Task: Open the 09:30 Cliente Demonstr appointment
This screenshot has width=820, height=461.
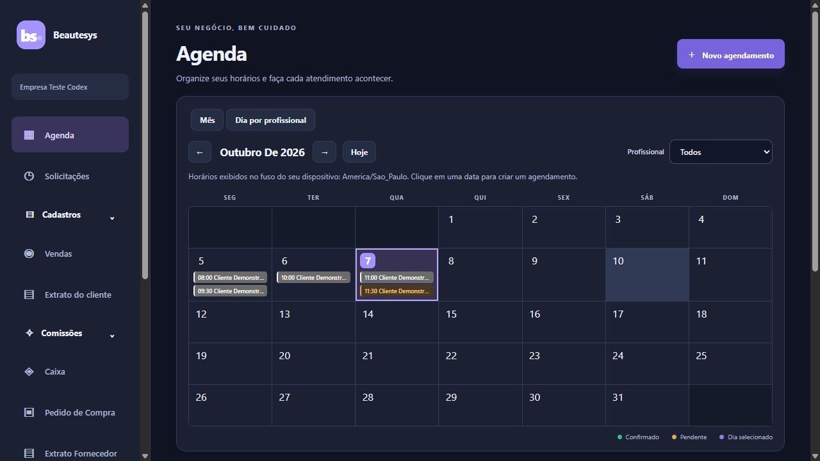Action: click(x=231, y=291)
